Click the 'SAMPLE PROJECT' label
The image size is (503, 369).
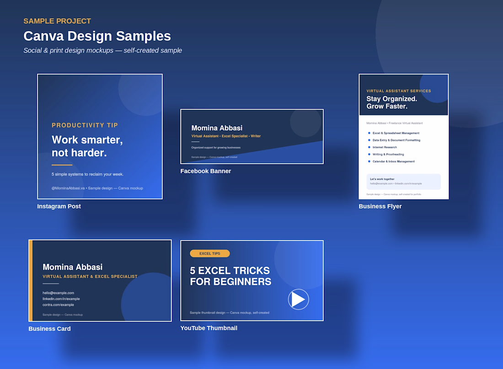coord(57,21)
